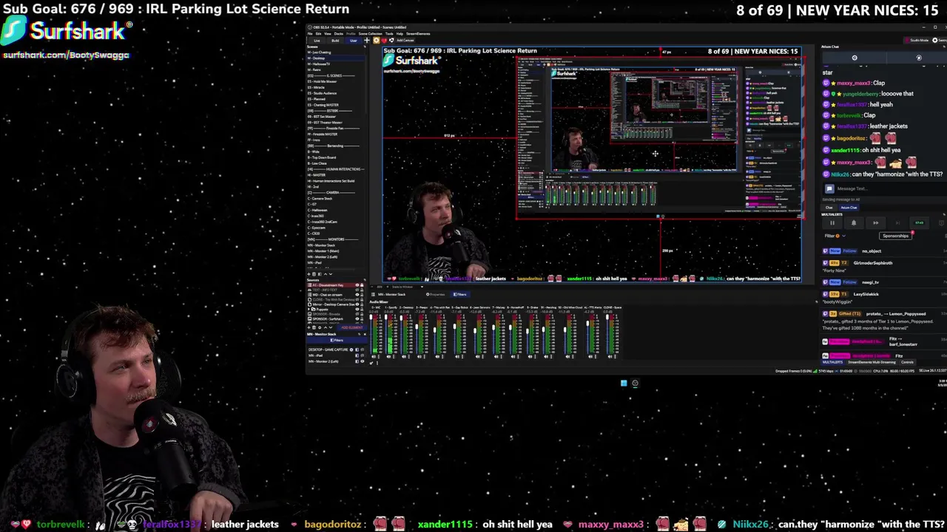Close the MN - Monitor Stack dock

(365, 334)
